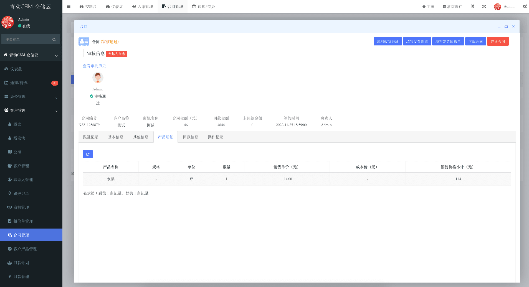Switch to the 回款信息 tab
This screenshot has height=287, width=529.
point(191,137)
